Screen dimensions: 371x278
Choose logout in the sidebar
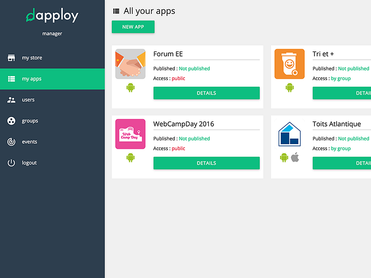(x=52, y=163)
